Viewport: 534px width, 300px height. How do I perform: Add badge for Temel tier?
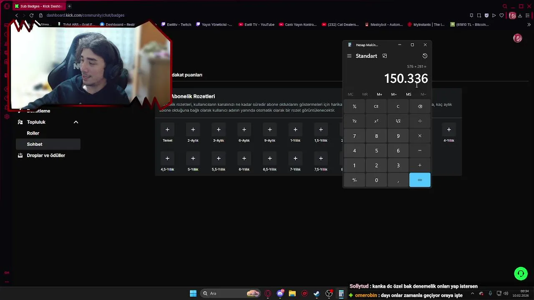[x=167, y=130]
